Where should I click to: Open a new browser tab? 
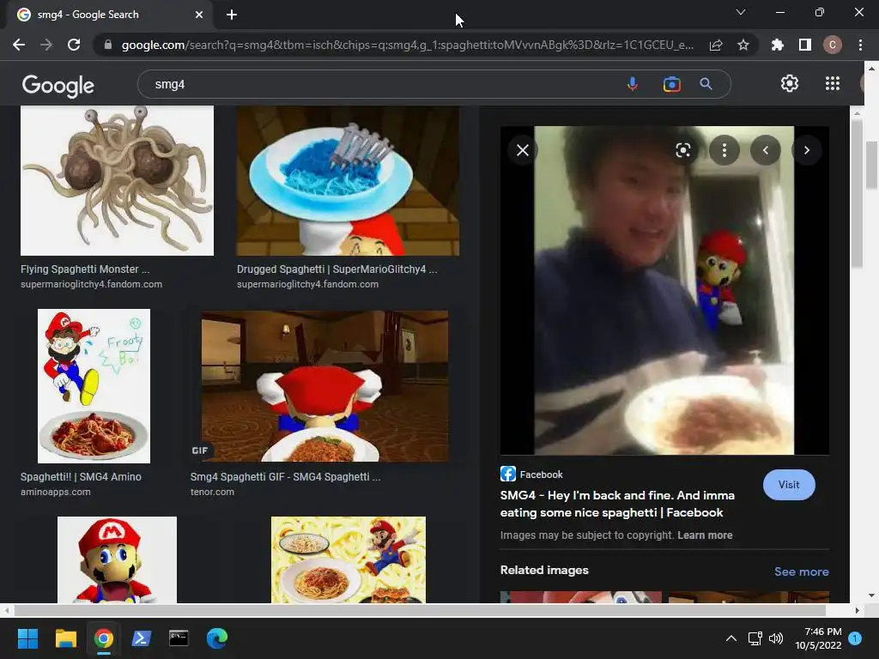tap(232, 15)
